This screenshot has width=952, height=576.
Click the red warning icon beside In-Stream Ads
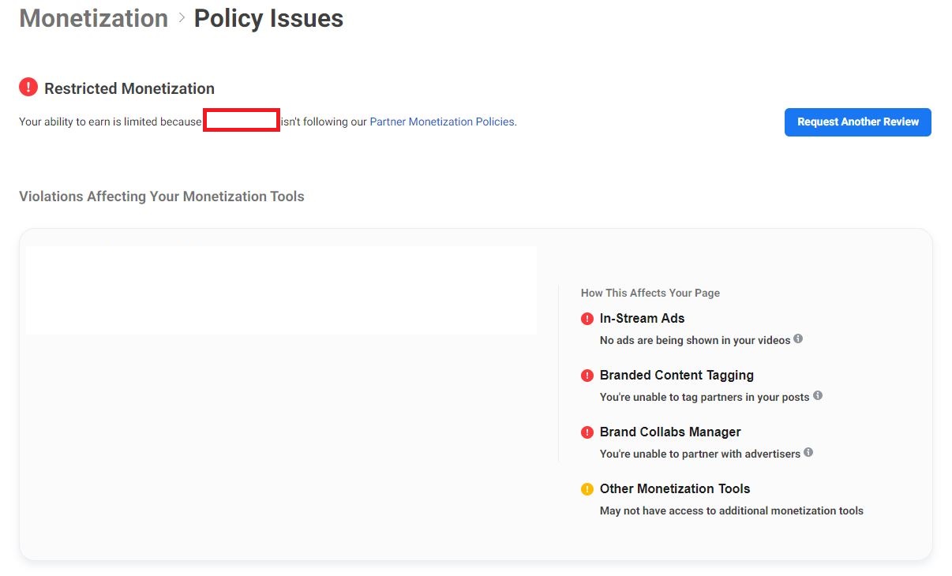coord(587,319)
